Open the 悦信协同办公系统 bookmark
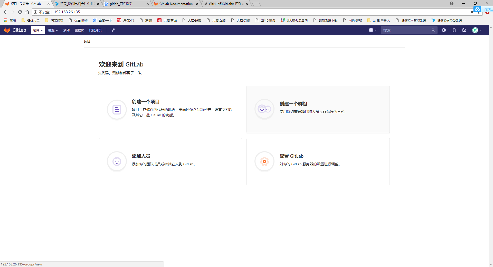Viewport: 493px width, 267px height. tap(447, 20)
